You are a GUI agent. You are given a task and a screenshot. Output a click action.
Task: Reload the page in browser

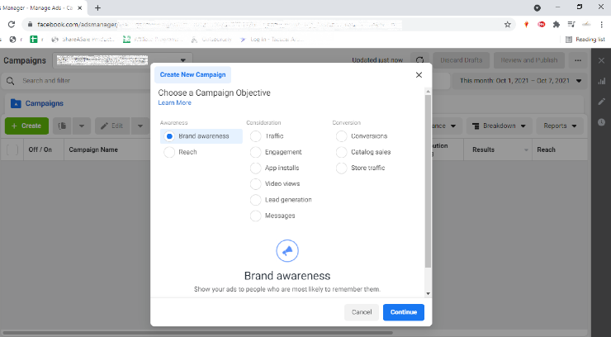pos(12,25)
